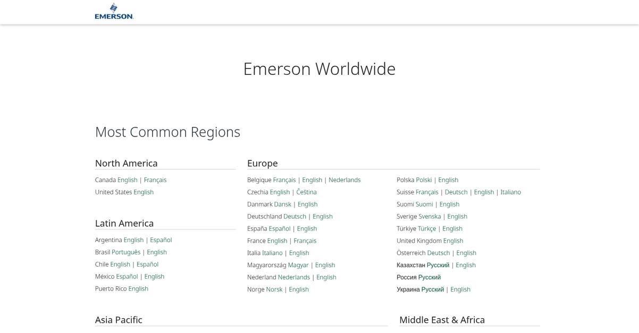Open México English site

(x=154, y=277)
